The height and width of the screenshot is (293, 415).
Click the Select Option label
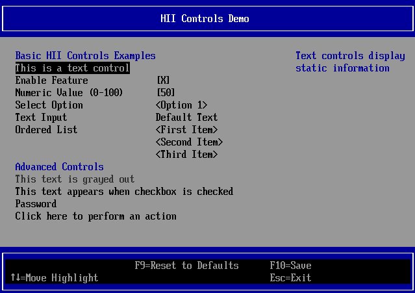[x=49, y=105]
